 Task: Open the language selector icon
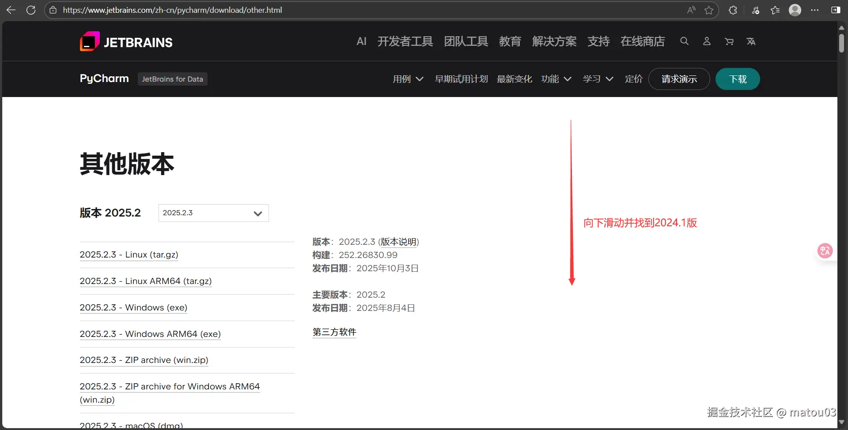coord(751,41)
